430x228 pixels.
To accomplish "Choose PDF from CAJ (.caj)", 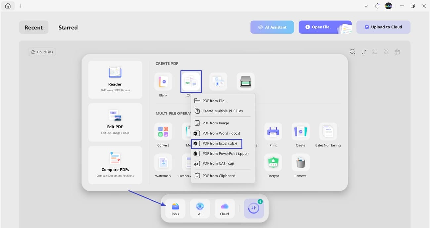I will click(223, 163).
